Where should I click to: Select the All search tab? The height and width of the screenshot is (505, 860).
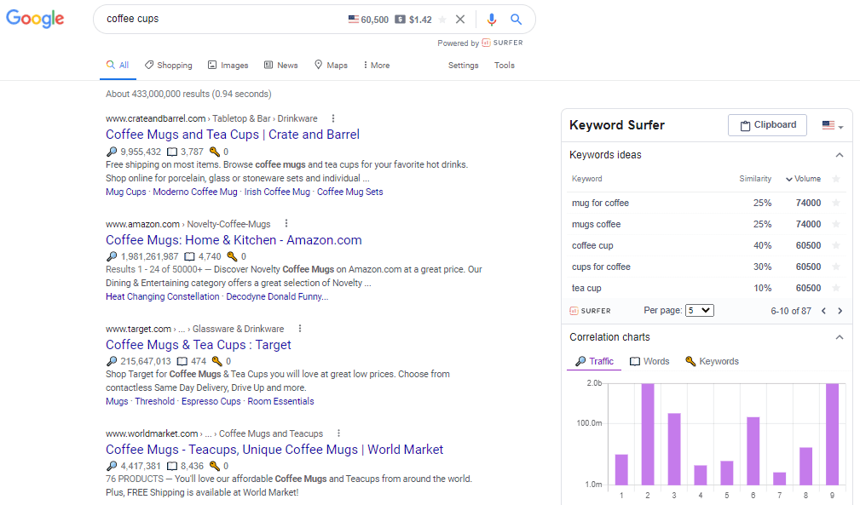coord(118,66)
